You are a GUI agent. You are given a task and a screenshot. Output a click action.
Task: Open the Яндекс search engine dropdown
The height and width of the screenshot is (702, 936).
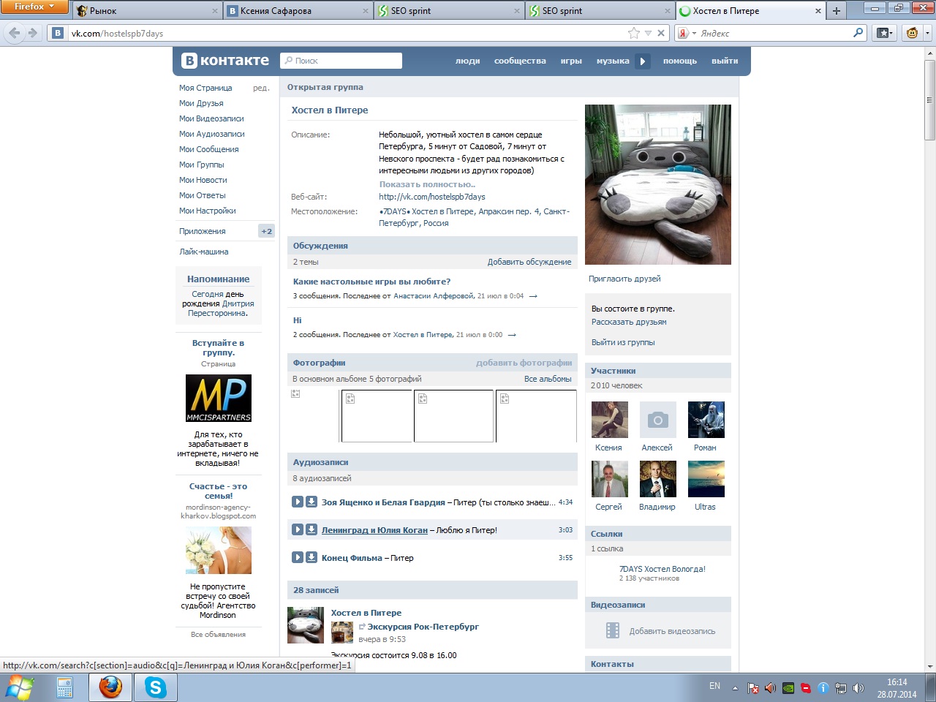[x=686, y=33]
